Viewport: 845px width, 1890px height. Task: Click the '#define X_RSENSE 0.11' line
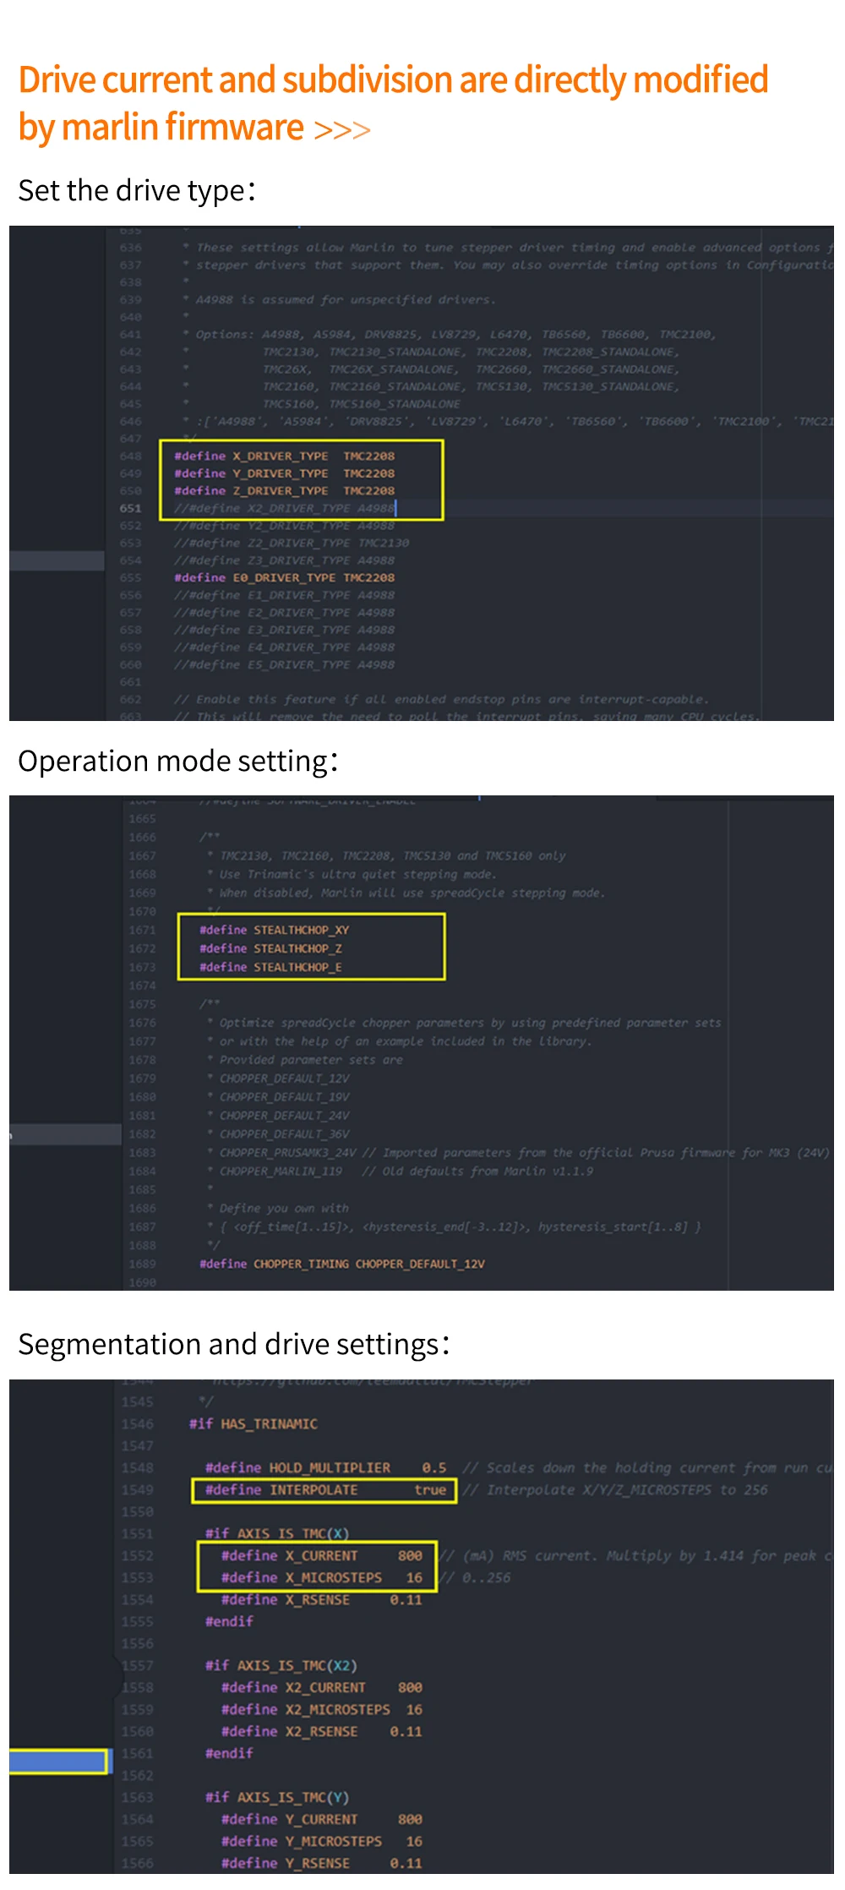322,1600
